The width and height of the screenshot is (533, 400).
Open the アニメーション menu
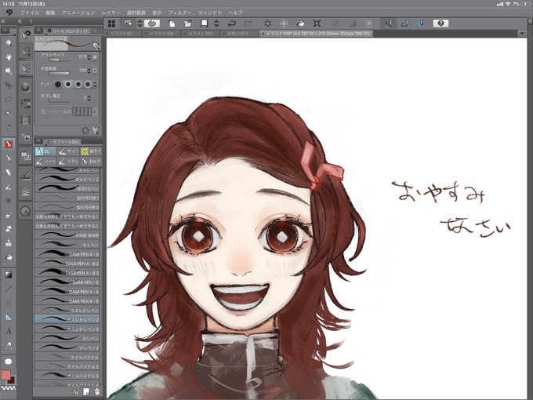pyautogui.click(x=78, y=13)
